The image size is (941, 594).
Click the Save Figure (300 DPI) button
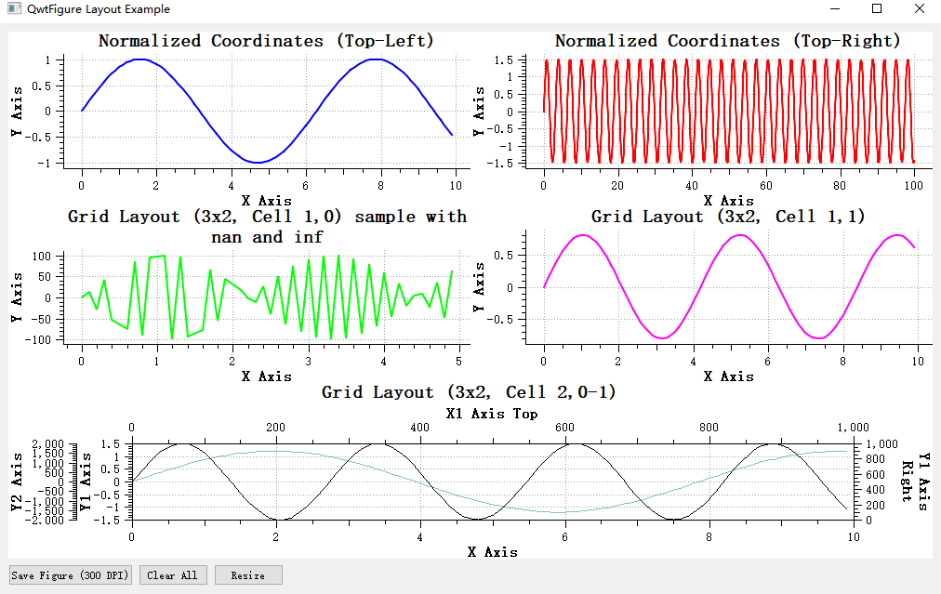[x=69, y=574]
